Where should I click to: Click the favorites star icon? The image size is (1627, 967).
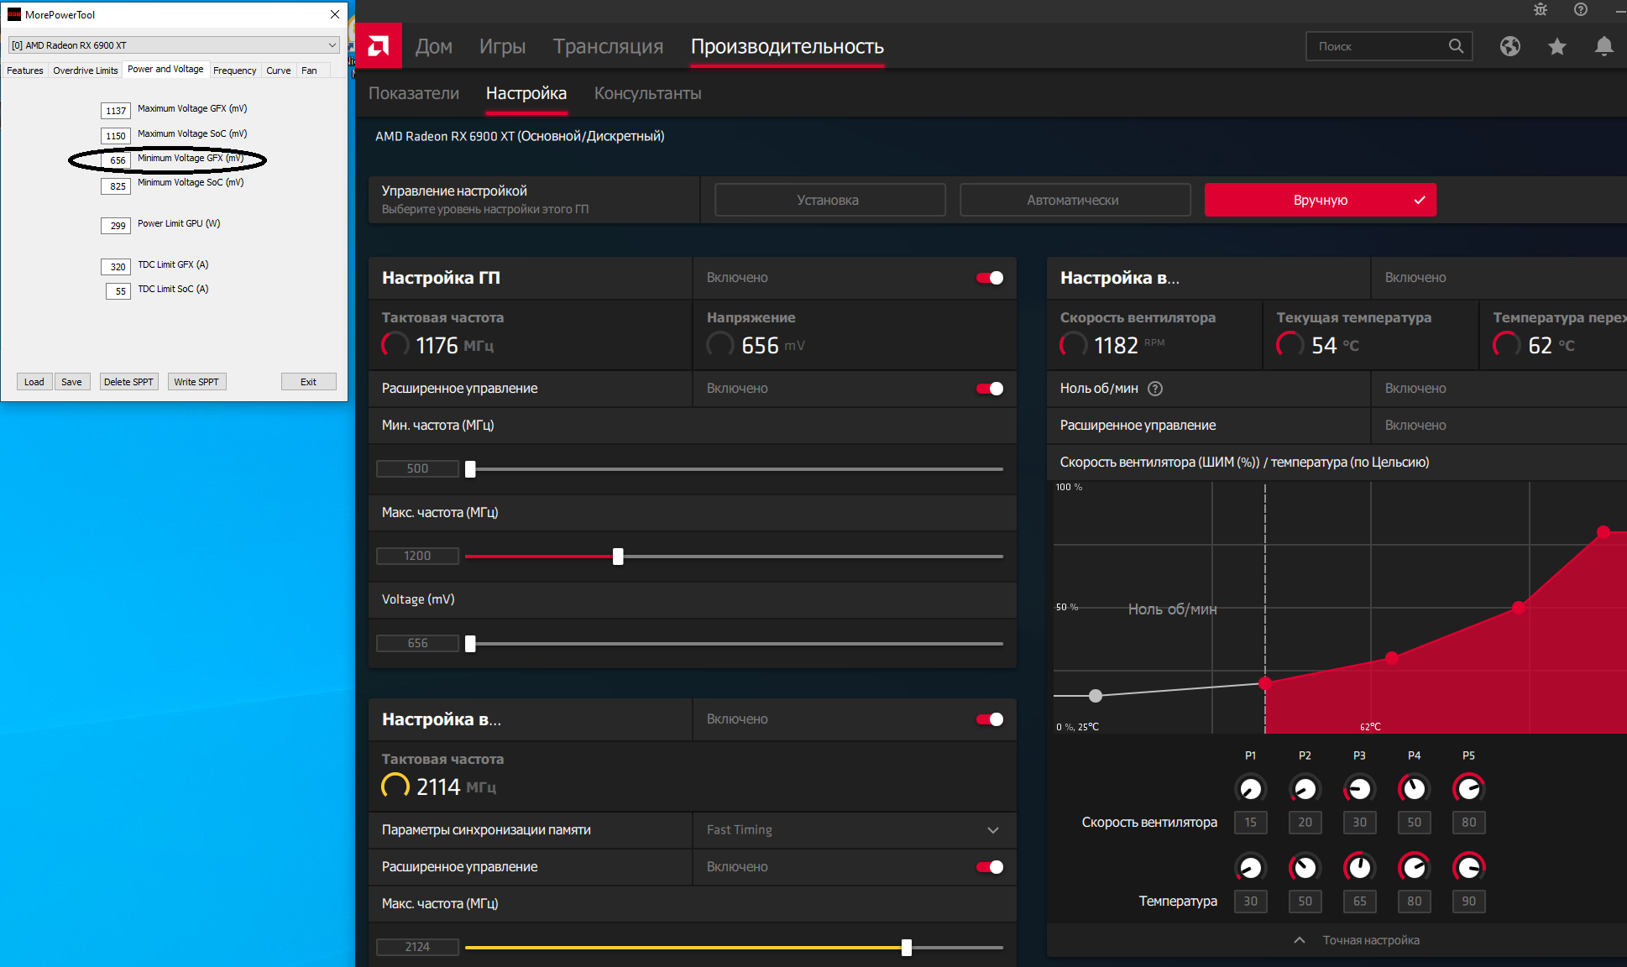tap(1557, 46)
